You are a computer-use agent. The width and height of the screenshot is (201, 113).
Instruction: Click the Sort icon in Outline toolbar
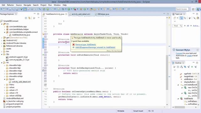(182, 67)
